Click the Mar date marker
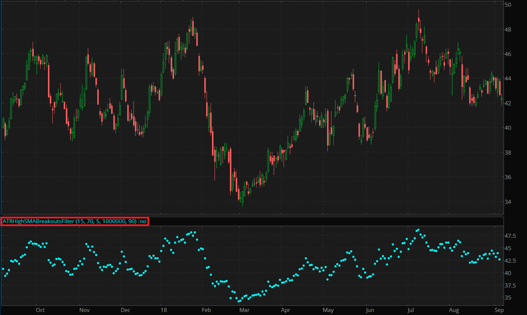Viewport: 527px width, 315px height. coord(245,309)
